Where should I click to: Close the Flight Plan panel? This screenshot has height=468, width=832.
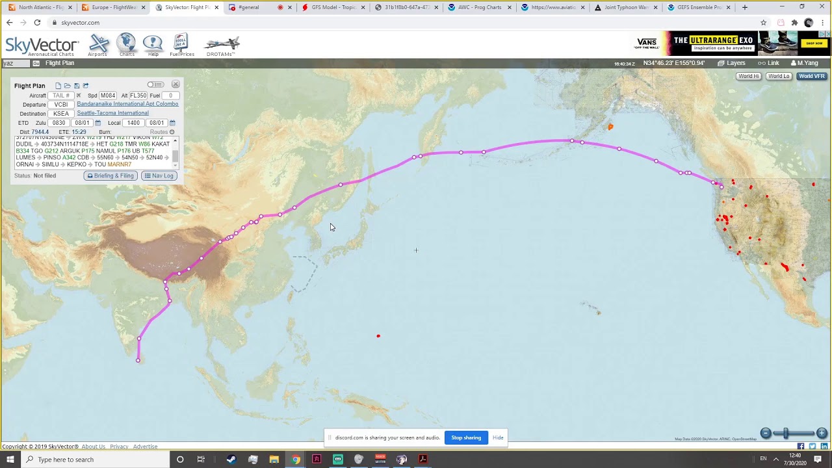(x=175, y=84)
